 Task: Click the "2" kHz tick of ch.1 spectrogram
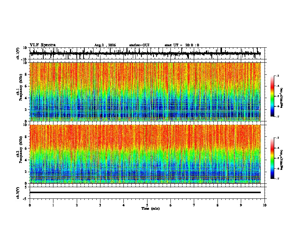tap(26, 110)
